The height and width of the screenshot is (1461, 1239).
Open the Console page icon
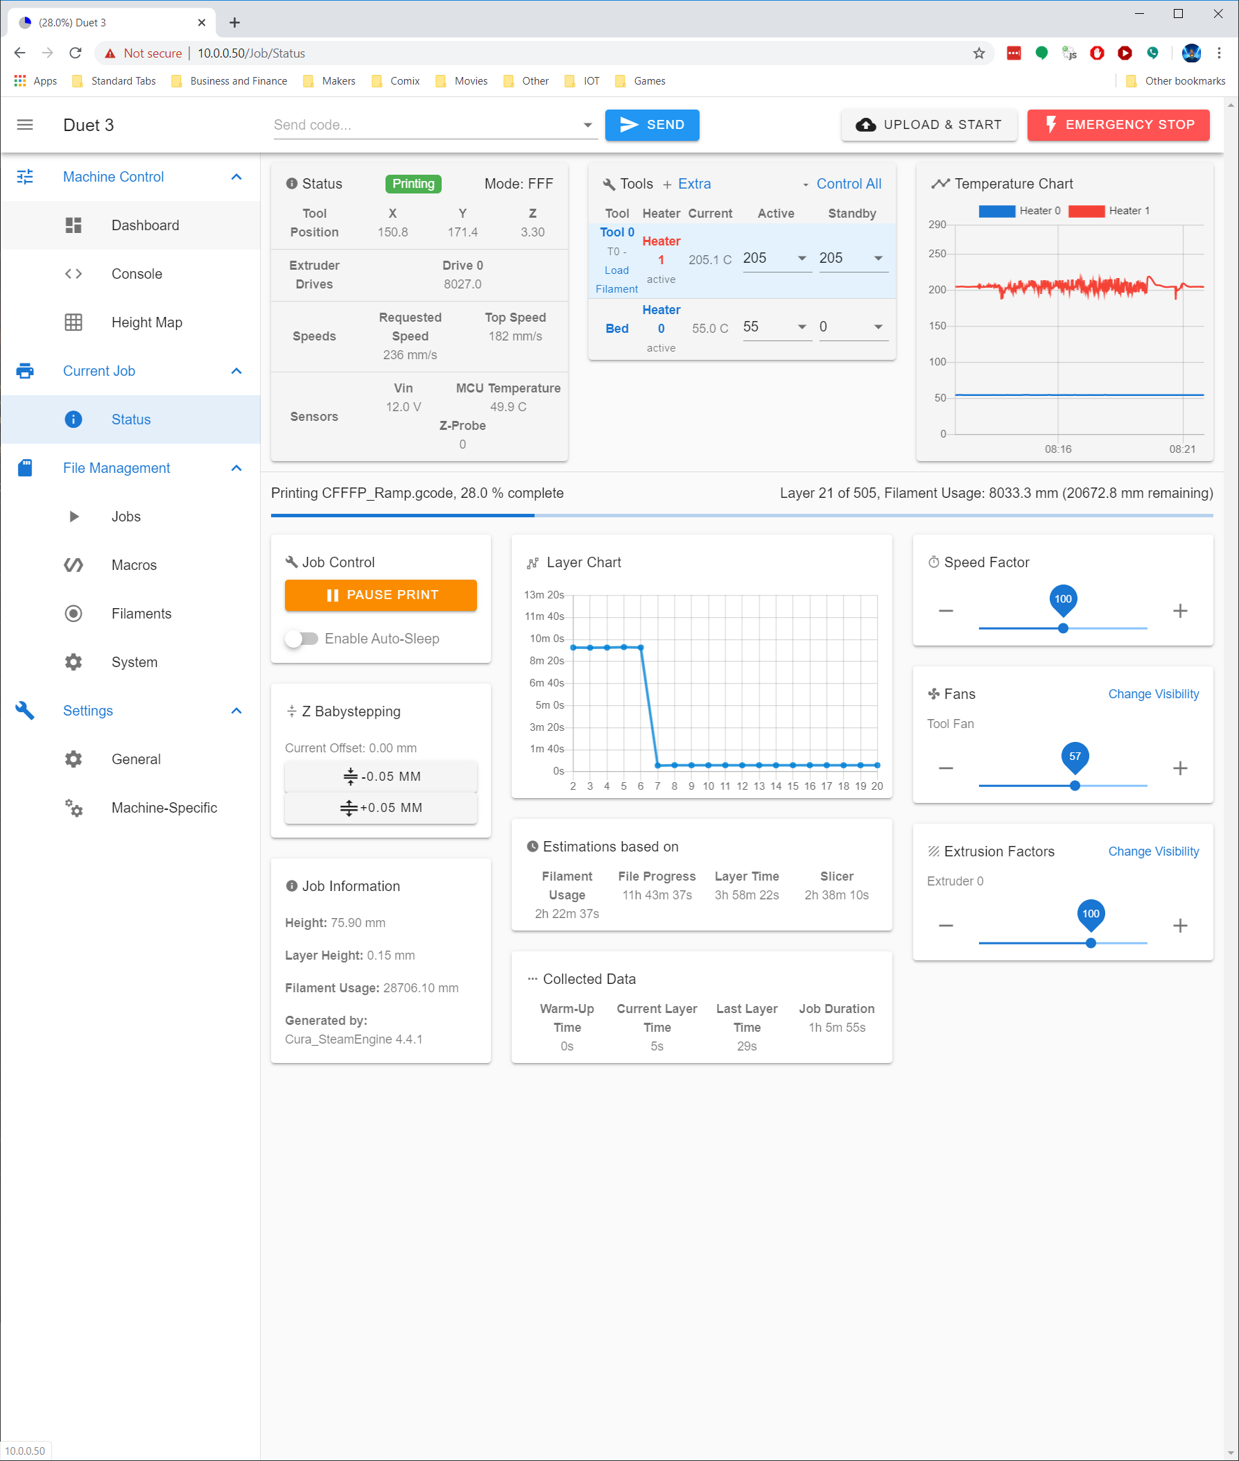click(x=73, y=273)
